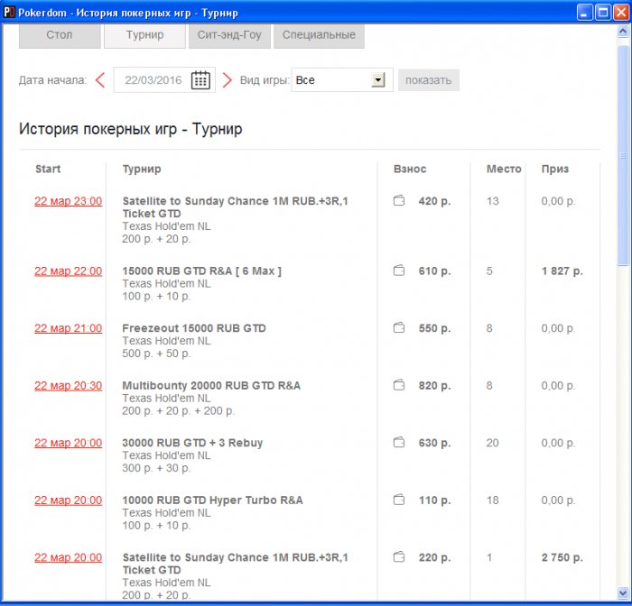
Task: Select 15000 RUB GTD R&A [ 6 Max ] title
Action: [x=202, y=271]
